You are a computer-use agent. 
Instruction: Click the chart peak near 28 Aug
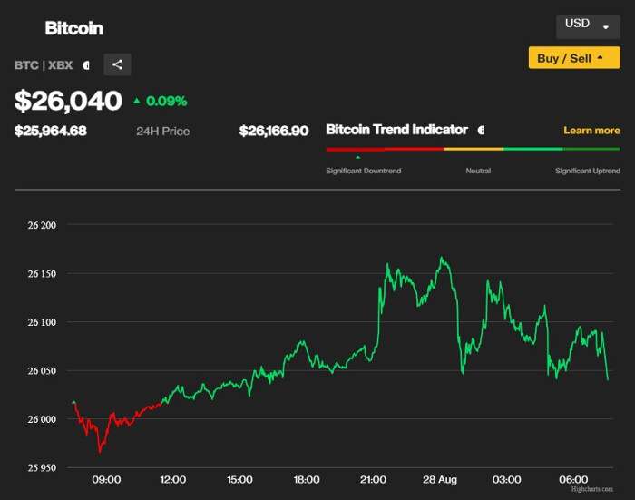tap(442, 258)
